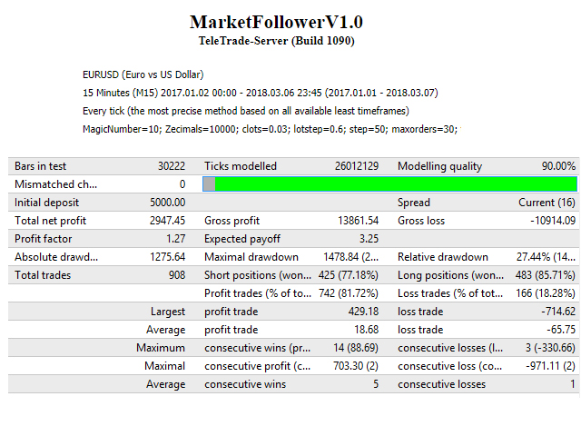Click the Spread label
The width and height of the screenshot is (581, 436).
414,203
